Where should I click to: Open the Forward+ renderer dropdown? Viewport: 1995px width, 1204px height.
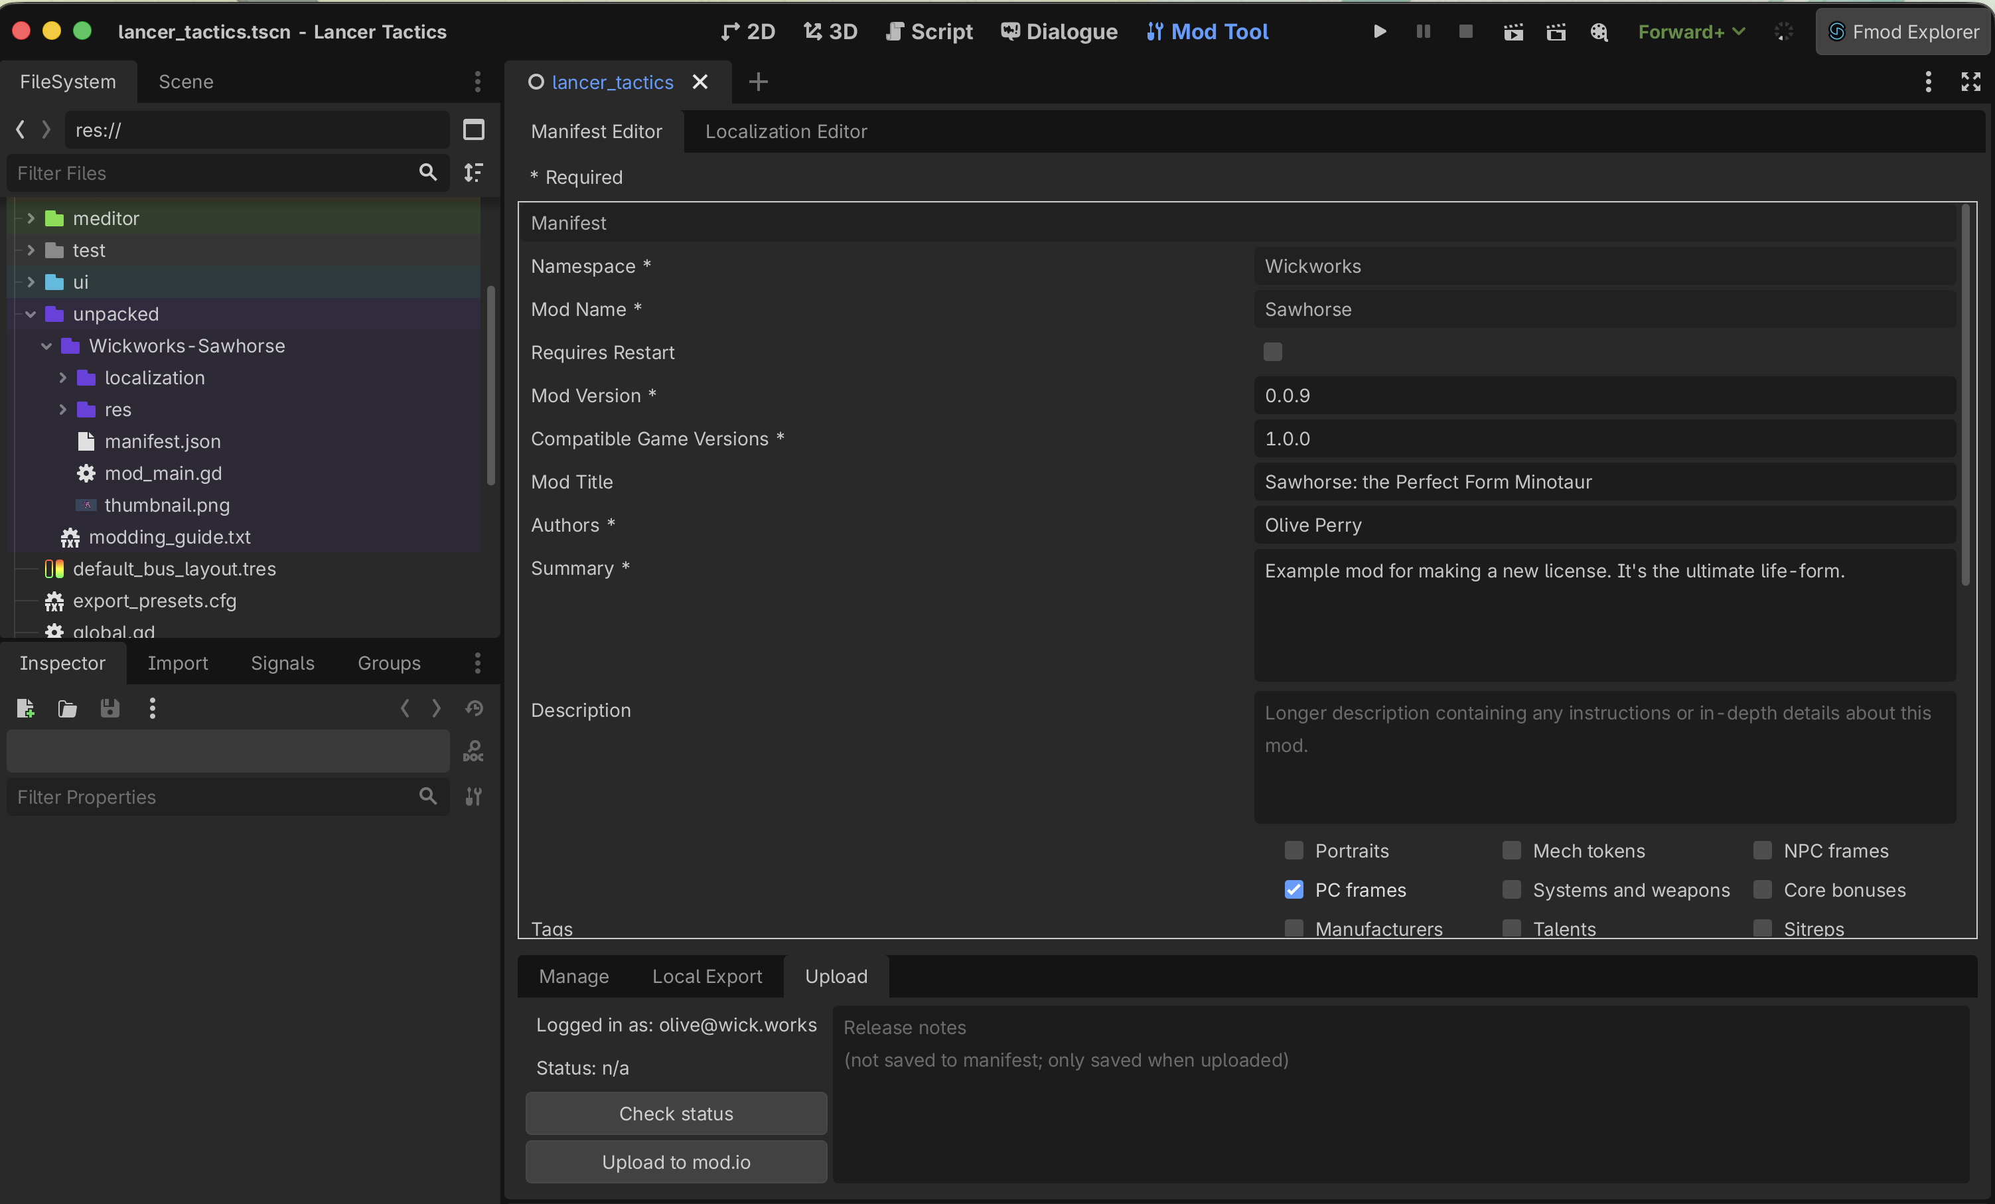1692,32
